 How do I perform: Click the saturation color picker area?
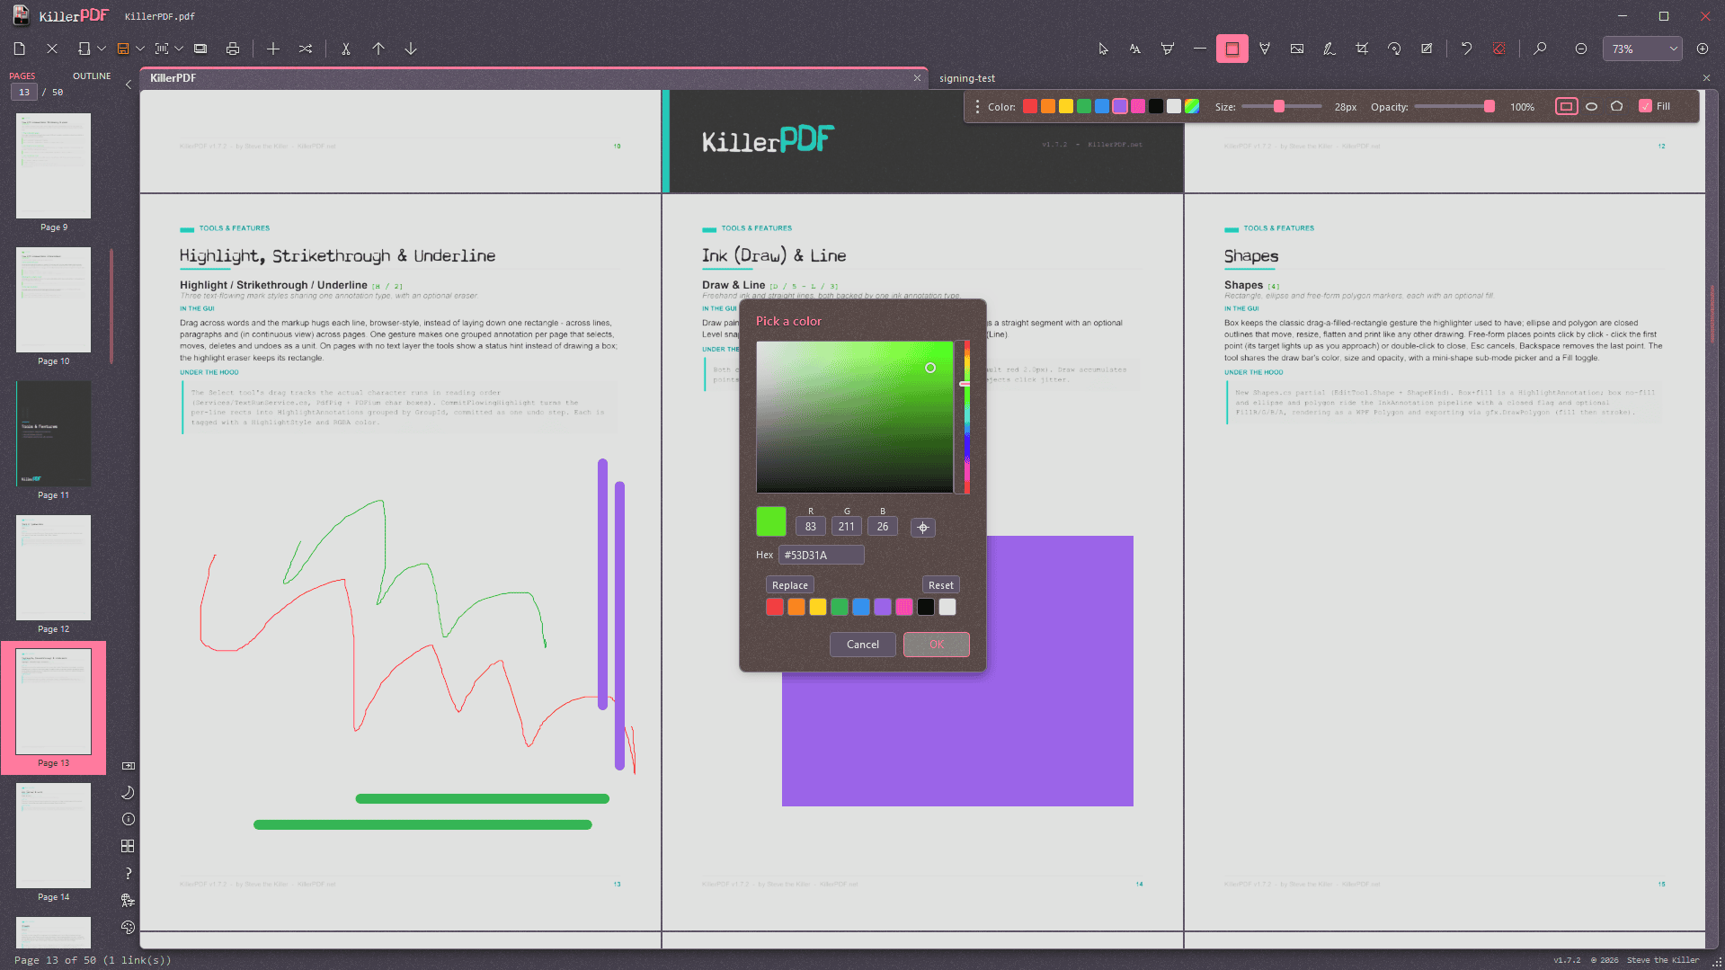(855, 417)
